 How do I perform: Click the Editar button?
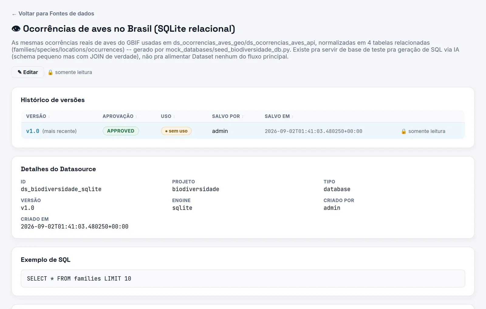pos(28,72)
